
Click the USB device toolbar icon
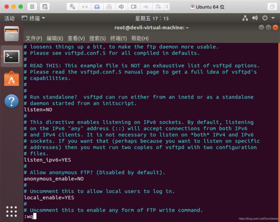point(146,7)
